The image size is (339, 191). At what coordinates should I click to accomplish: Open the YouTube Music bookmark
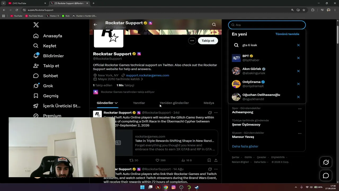(x=34, y=16)
